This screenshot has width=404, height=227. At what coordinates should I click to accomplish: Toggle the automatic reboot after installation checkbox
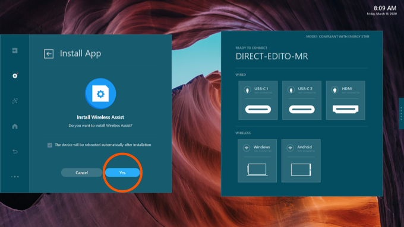point(50,145)
